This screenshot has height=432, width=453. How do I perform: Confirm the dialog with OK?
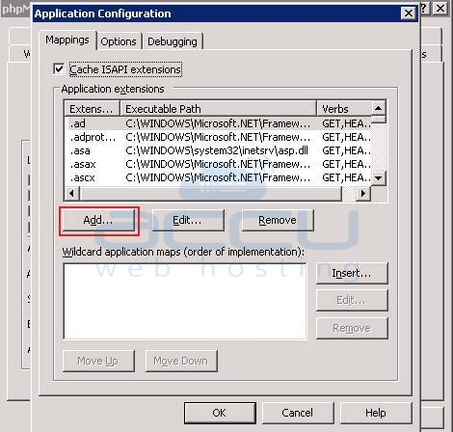coord(220,413)
